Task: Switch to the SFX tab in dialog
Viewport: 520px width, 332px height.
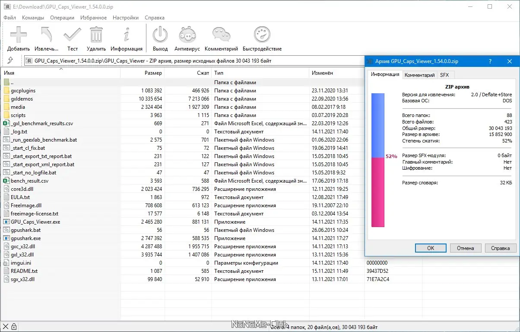Action: pyautogui.click(x=444, y=75)
